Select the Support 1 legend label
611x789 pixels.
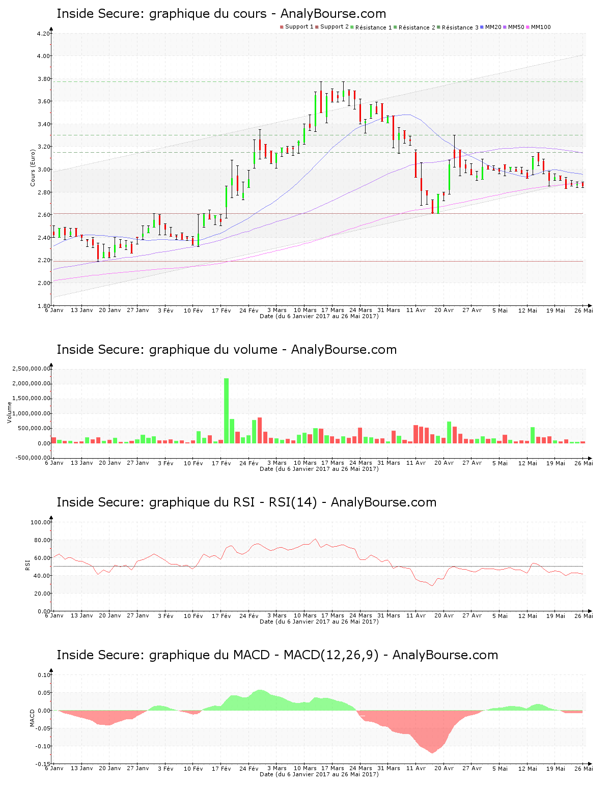pyautogui.click(x=299, y=27)
